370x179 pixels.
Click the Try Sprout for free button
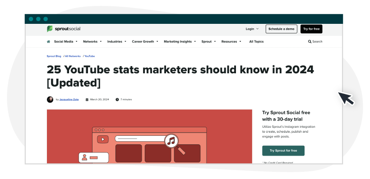point(283,151)
